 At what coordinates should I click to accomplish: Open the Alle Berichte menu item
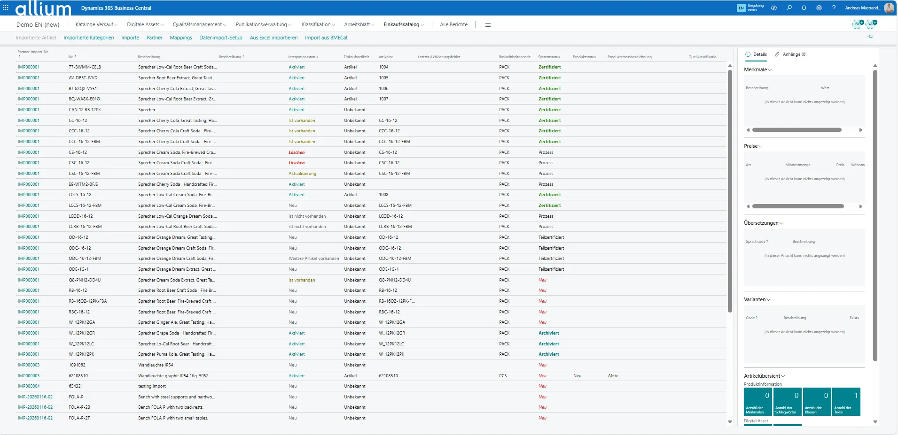453,24
